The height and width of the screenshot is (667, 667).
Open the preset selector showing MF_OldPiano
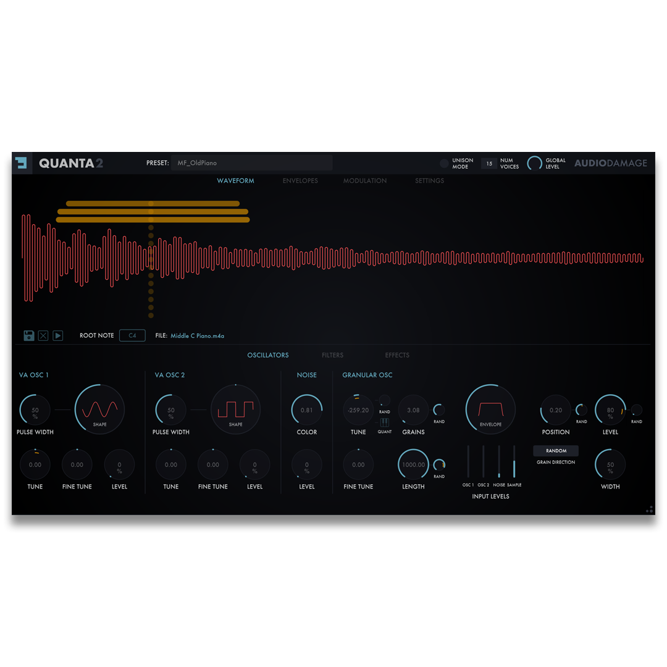[253, 162]
